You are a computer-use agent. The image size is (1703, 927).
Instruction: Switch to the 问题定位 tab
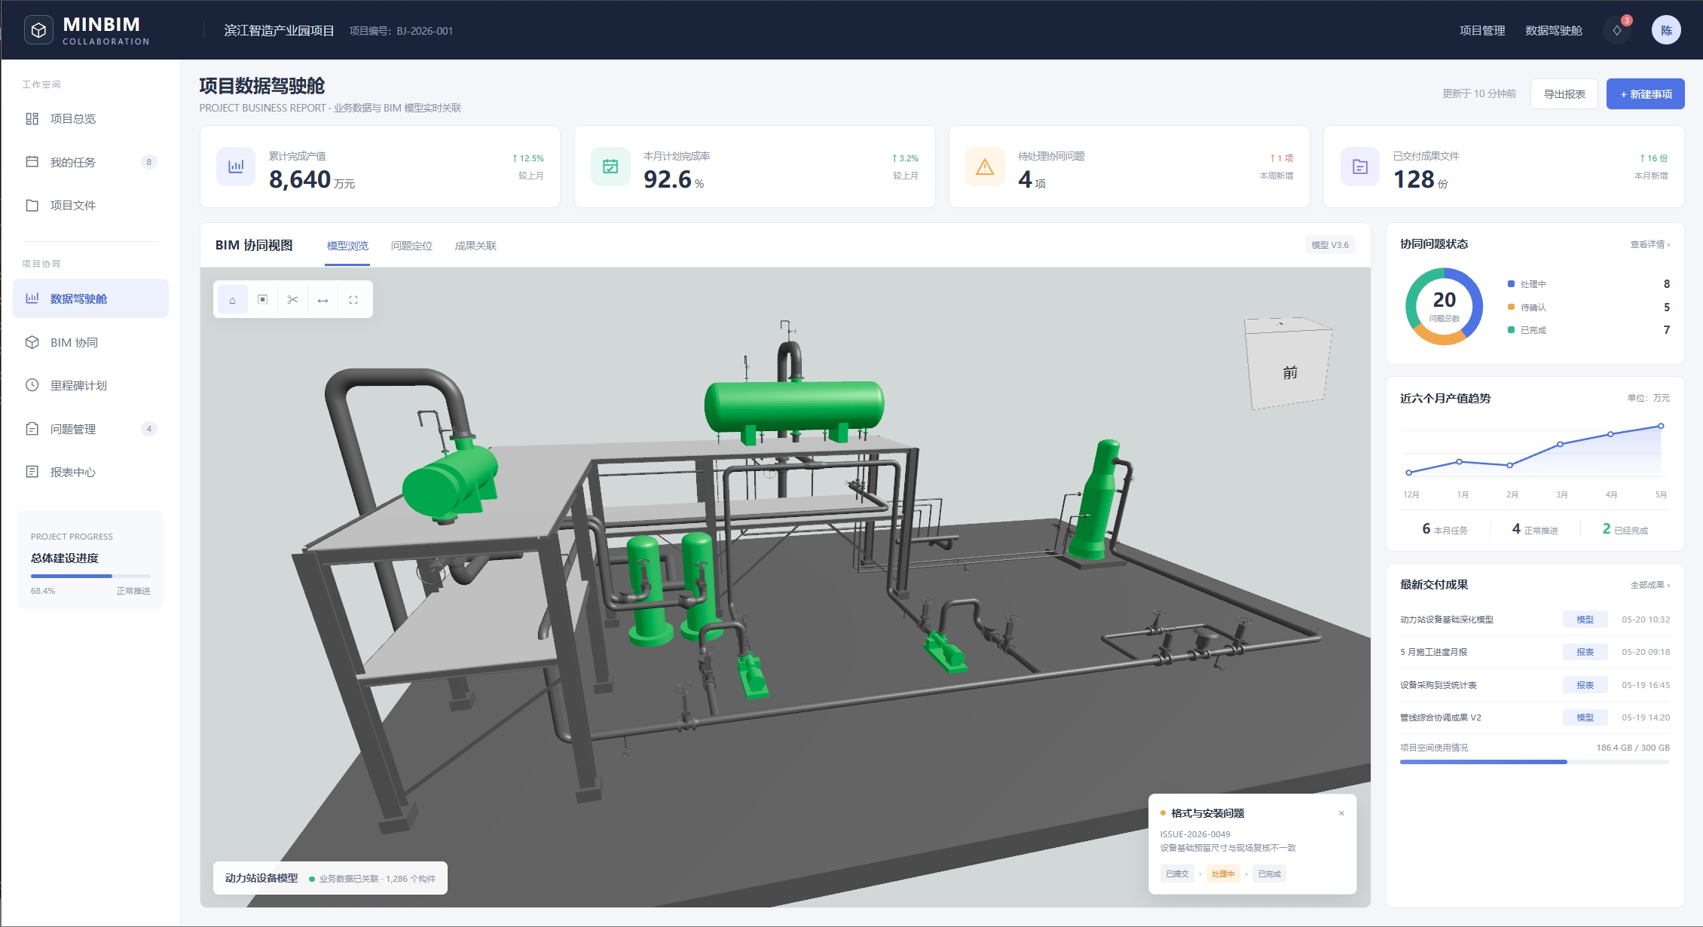(411, 246)
